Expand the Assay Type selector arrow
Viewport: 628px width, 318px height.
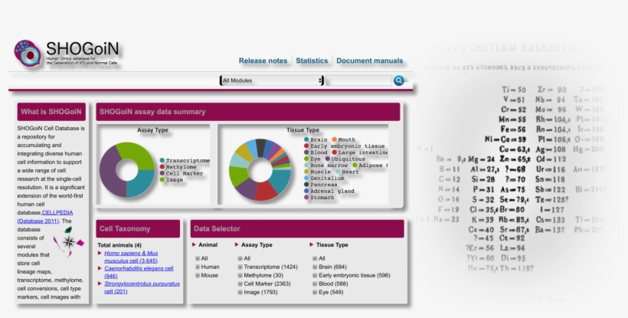pos(237,244)
